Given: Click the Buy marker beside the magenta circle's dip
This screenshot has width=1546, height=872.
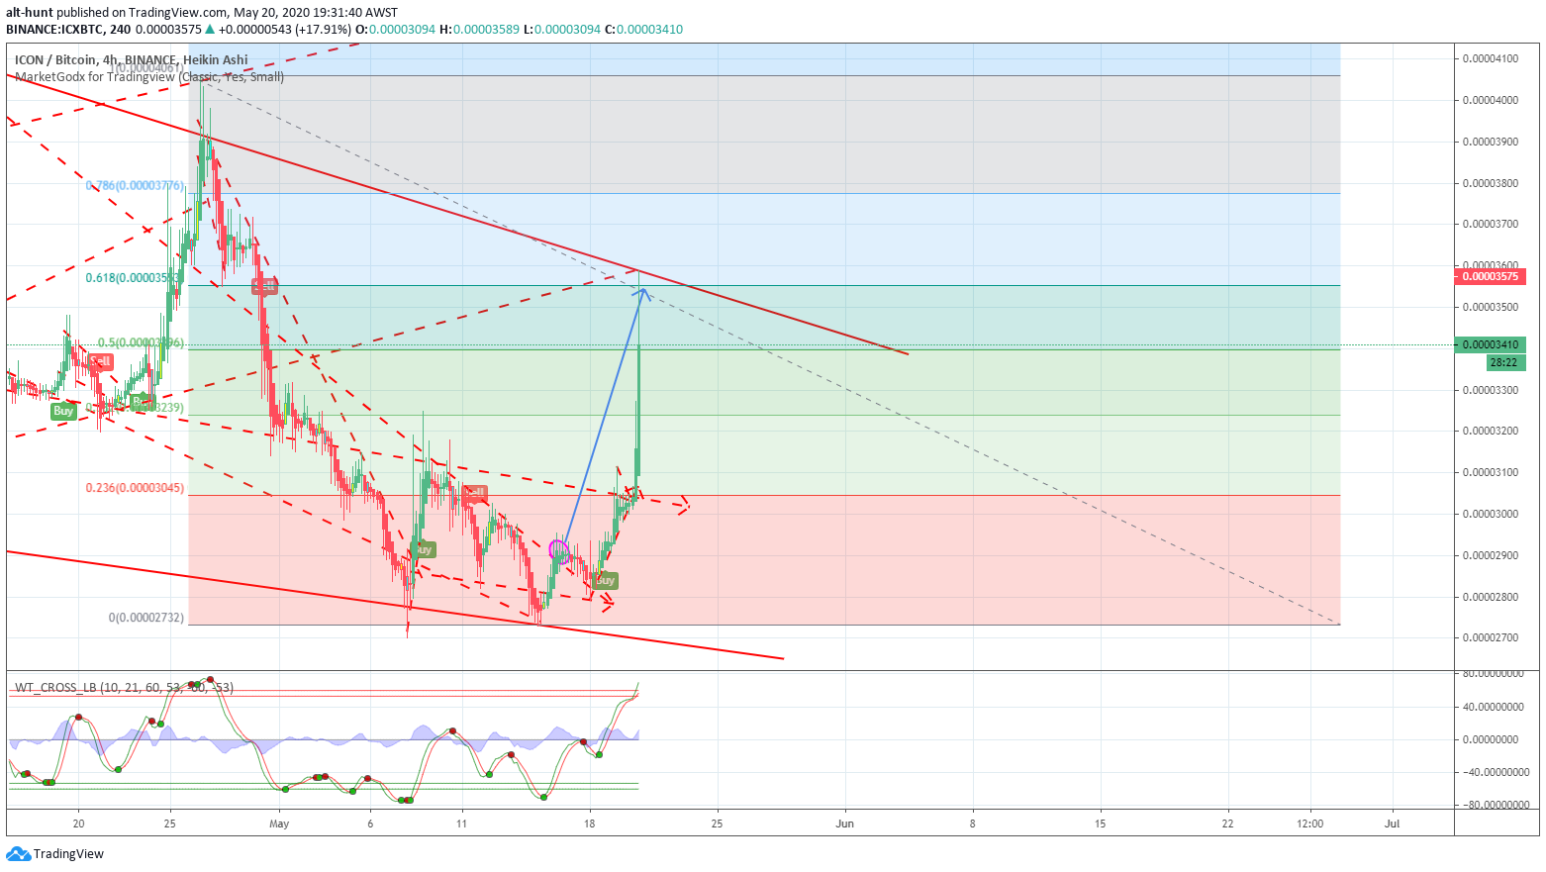Looking at the screenshot, I should (606, 580).
